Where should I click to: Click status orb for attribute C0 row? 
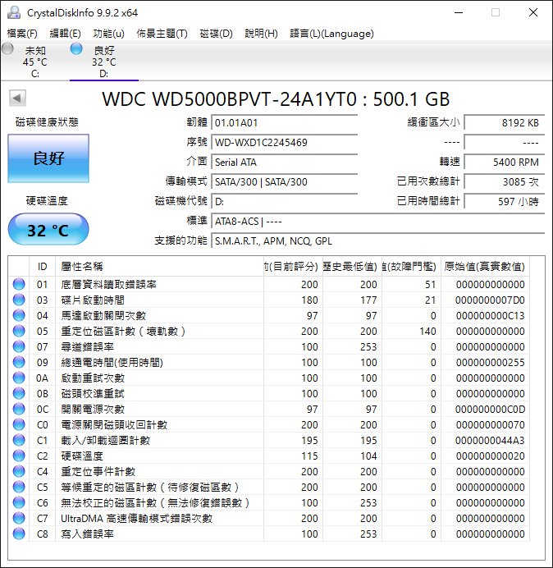pyautogui.click(x=19, y=424)
